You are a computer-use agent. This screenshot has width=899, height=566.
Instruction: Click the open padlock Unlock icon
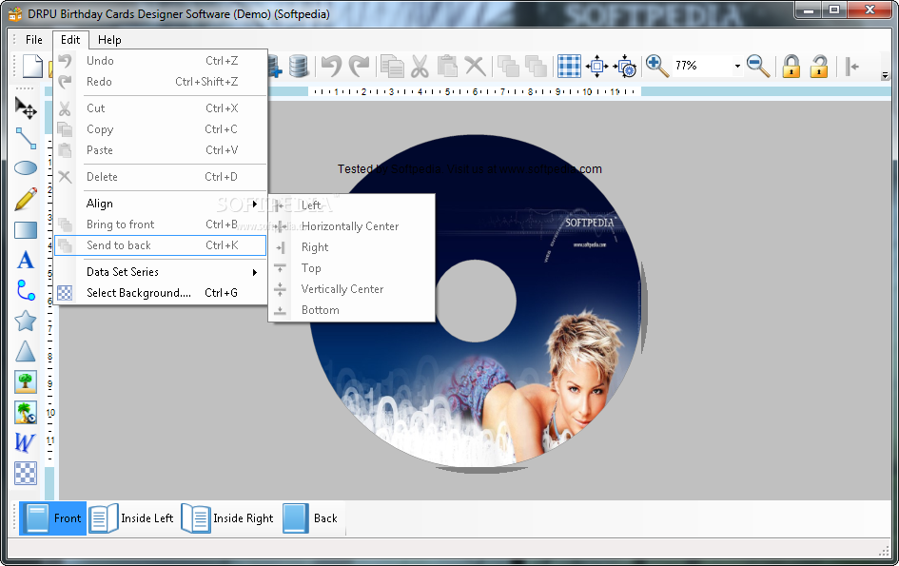click(x=819, y=66)
